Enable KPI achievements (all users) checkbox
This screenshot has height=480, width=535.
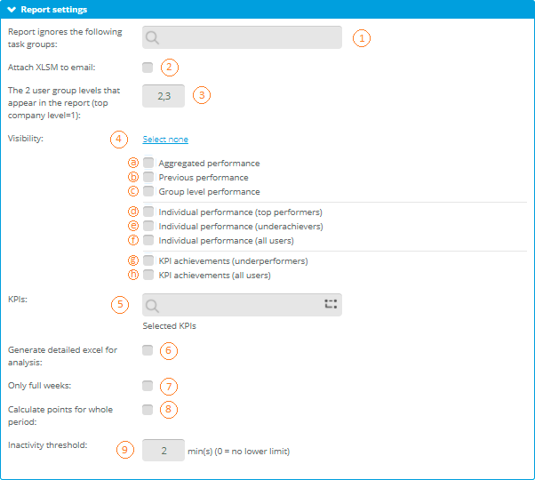pos(148,276)
